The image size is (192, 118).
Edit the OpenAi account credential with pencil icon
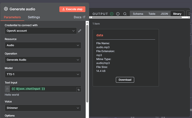(x=80, y=31)
